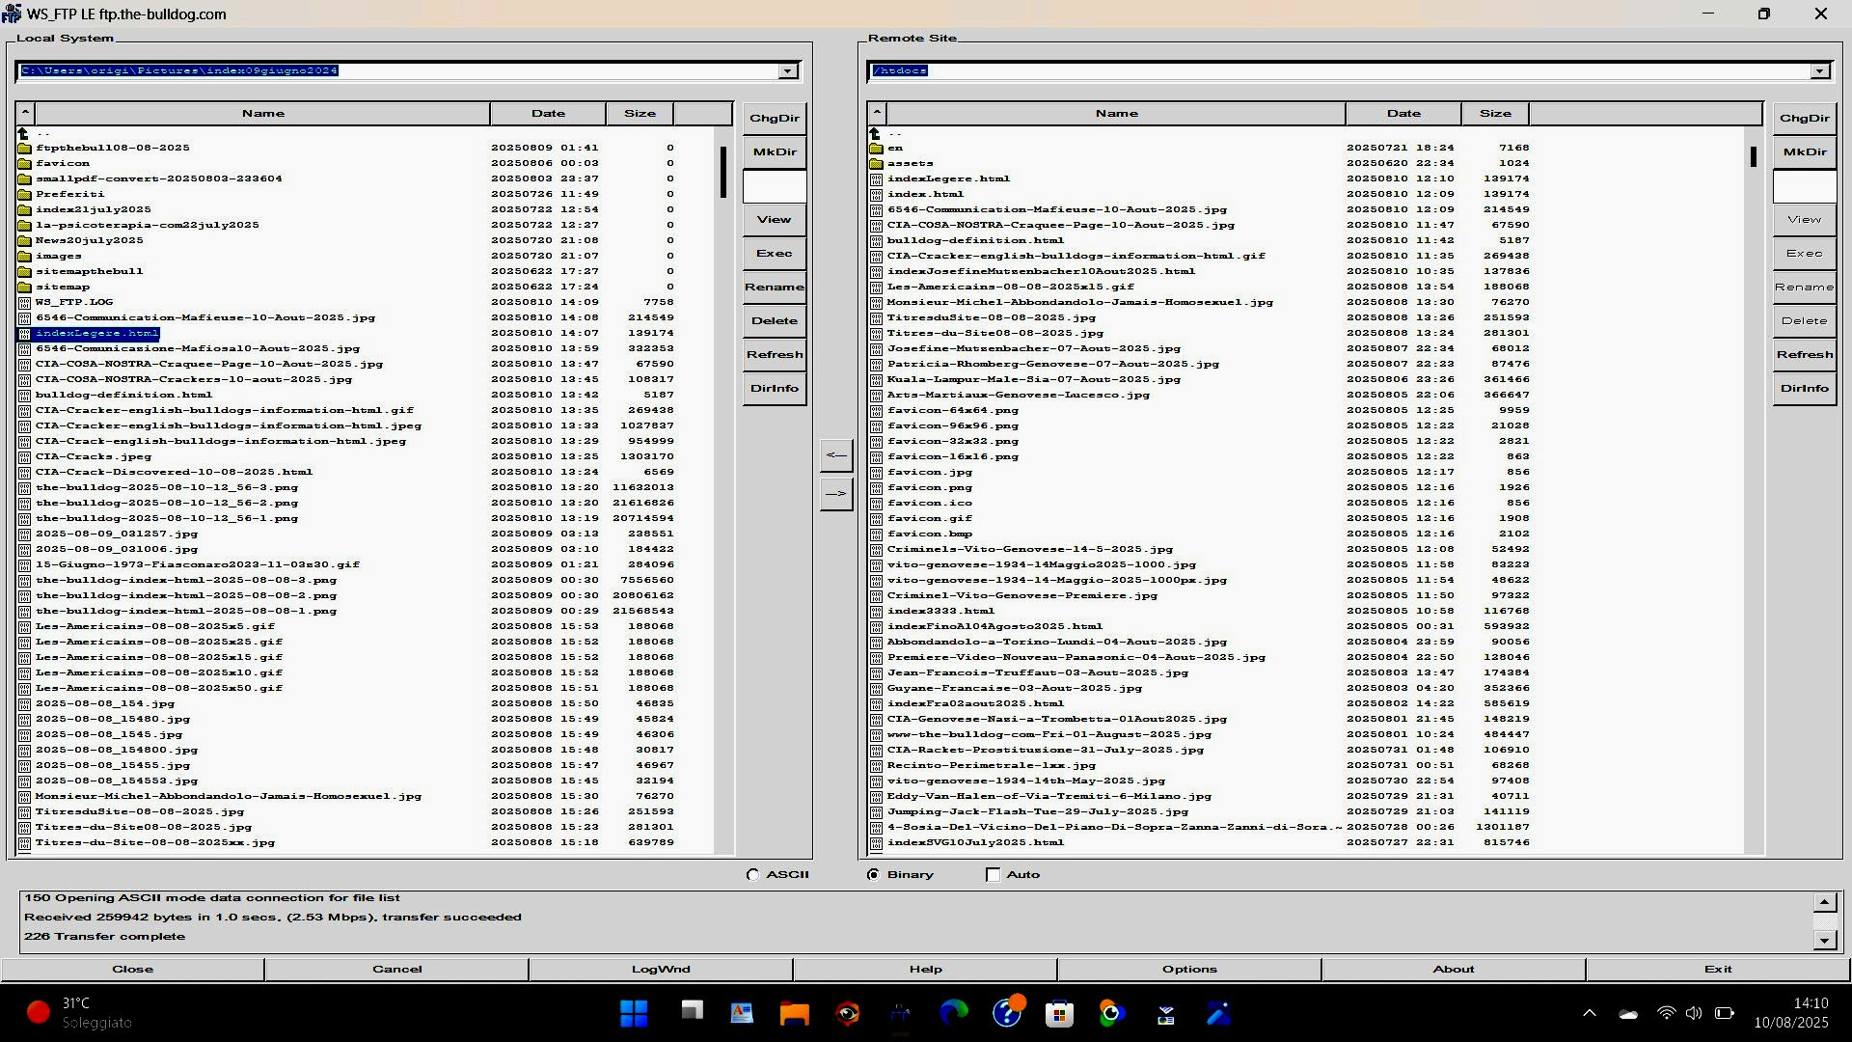Select ASCII transfer mode
Image resolution: width=1852 pixels, height=1042 pixels.
pyautogui.click(x=753, y=874)
